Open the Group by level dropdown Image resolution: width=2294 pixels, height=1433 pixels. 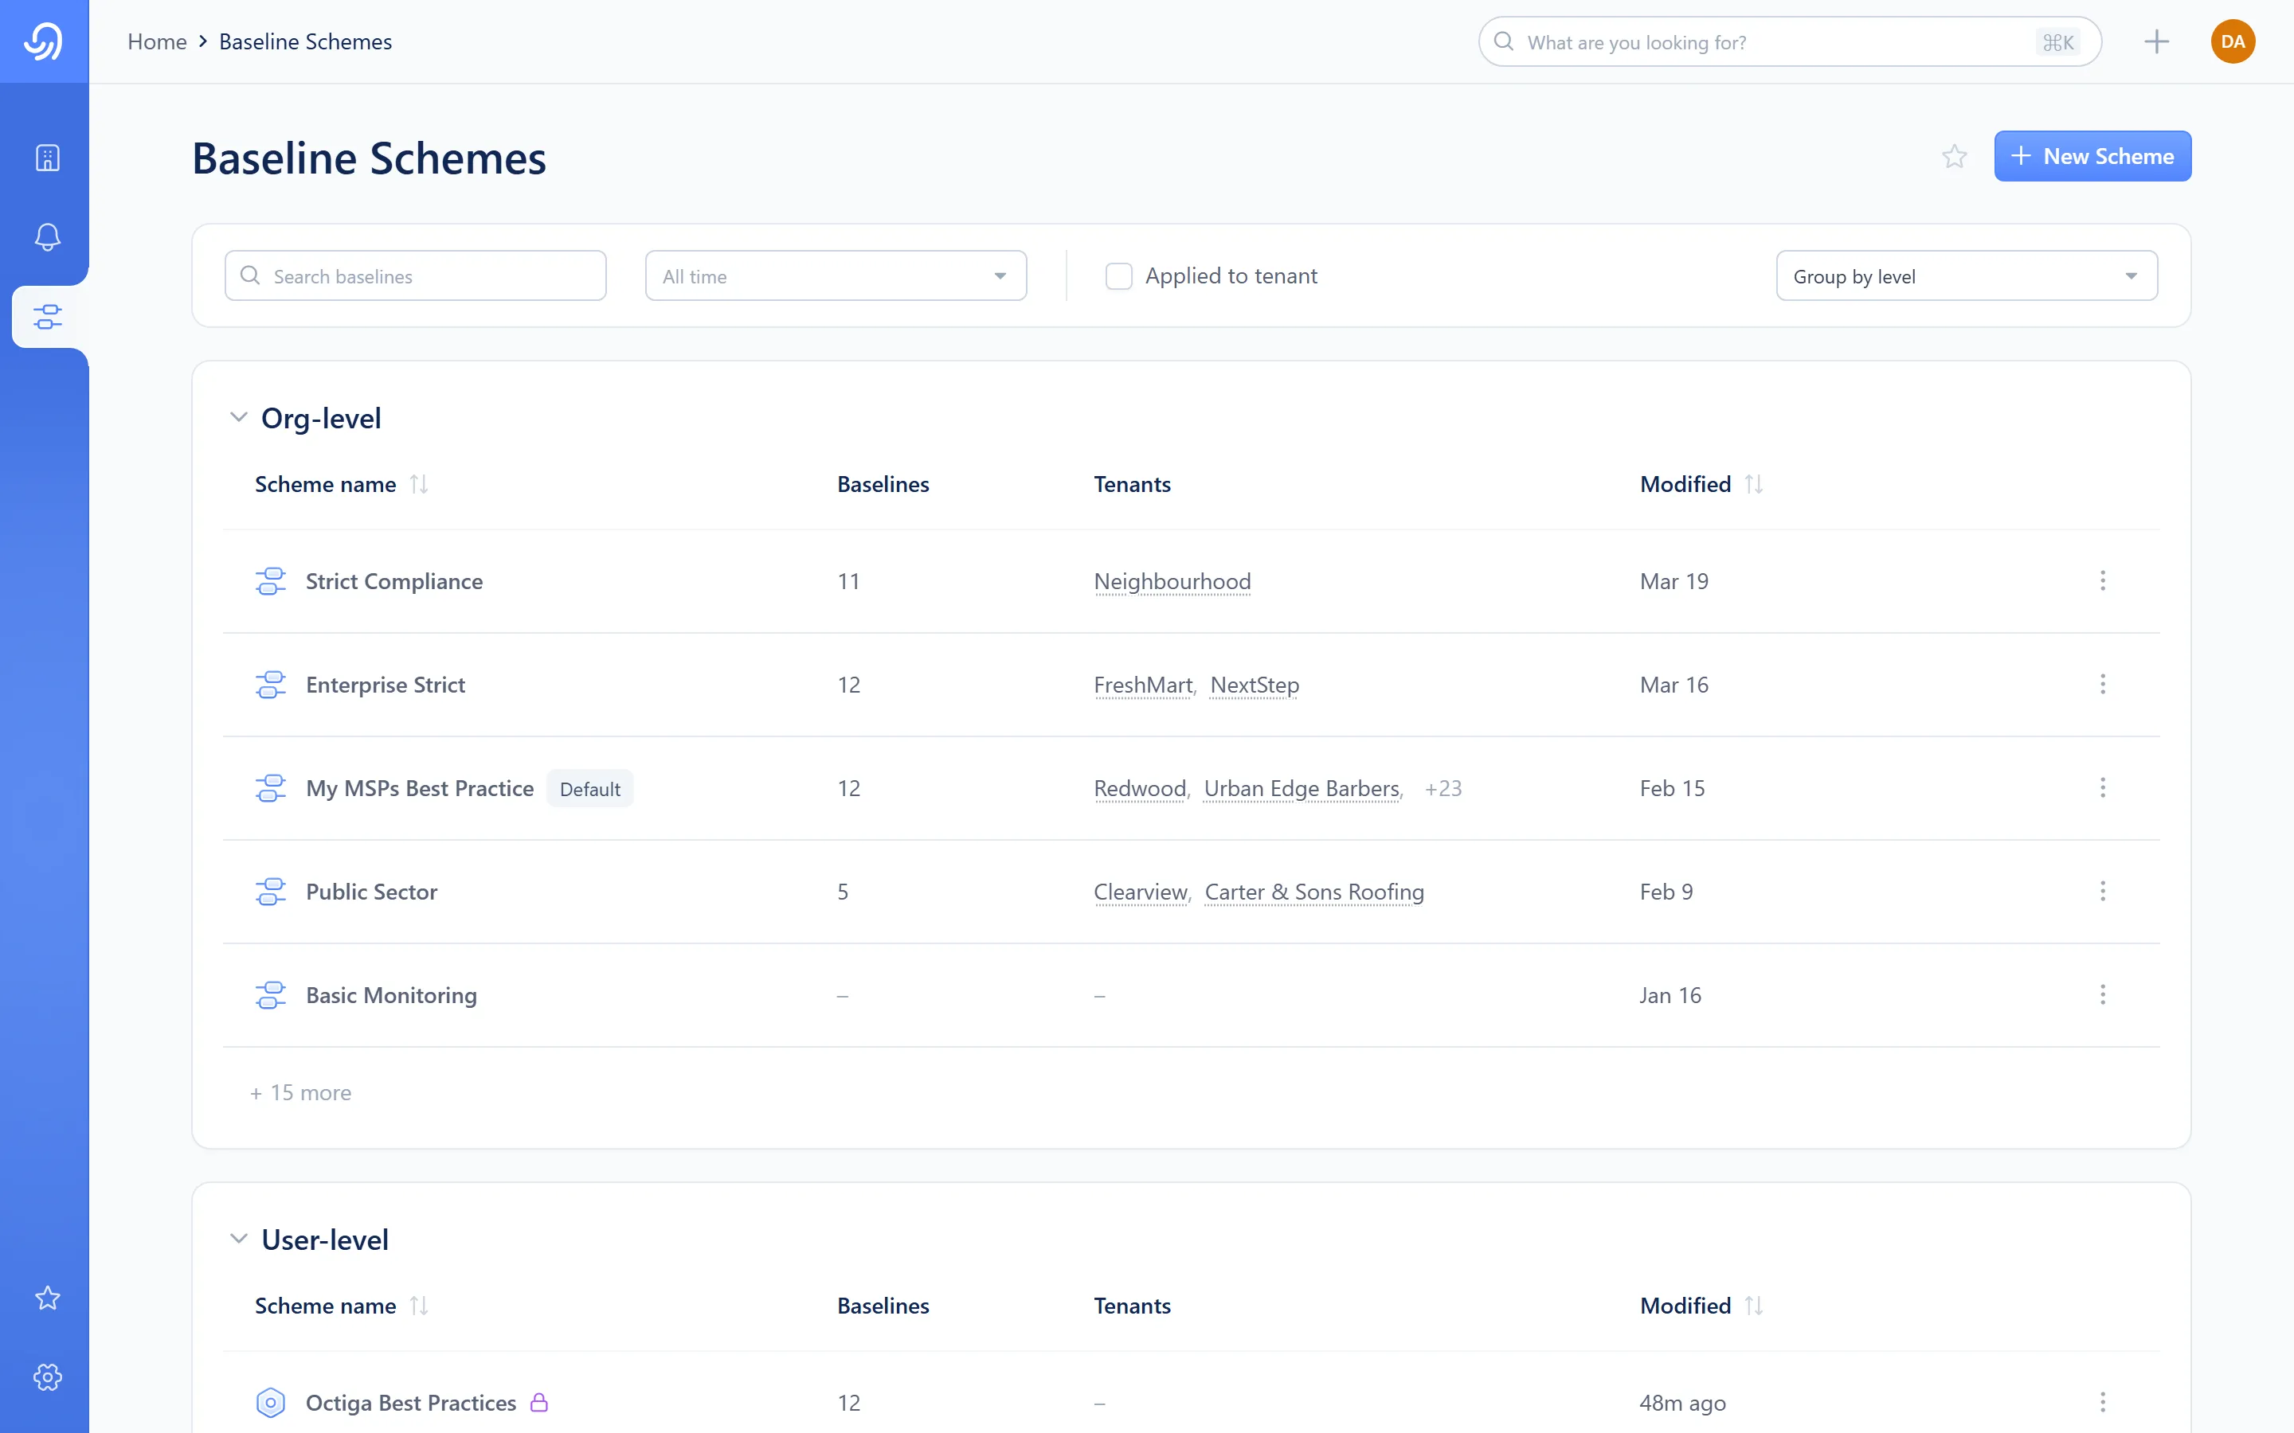[x=1966, y=275]
